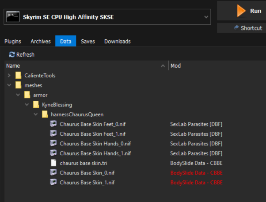Click the meshes folder icon

[x=18, y=85]
